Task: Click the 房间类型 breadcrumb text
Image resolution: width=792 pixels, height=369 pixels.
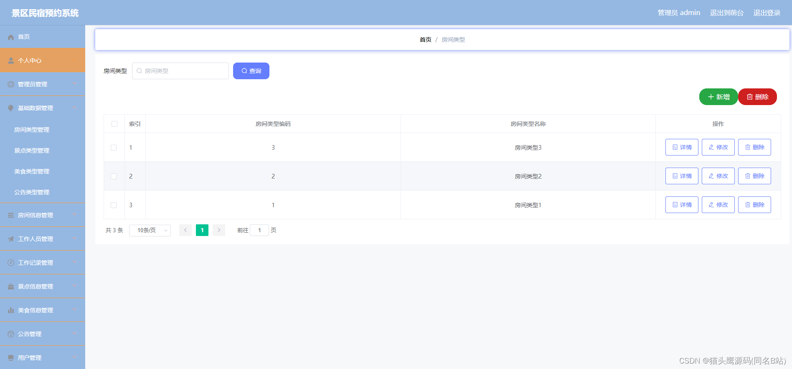Action: tap(453, 40)
